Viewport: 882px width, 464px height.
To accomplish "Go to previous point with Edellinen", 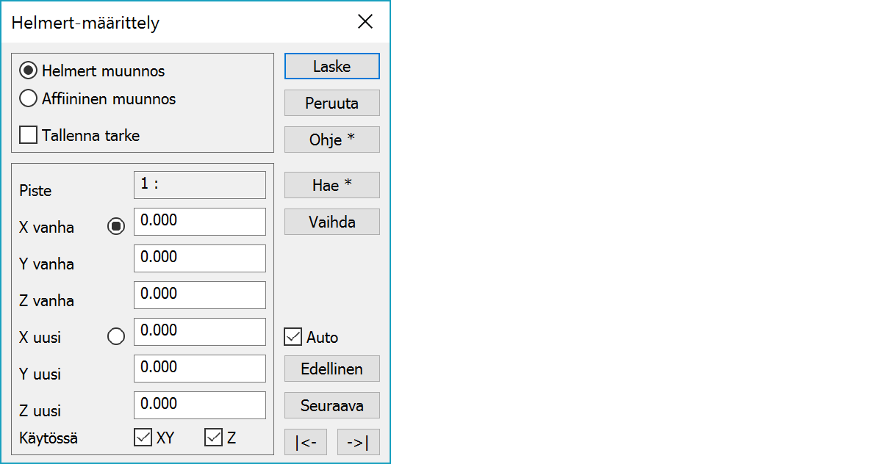I will click(331, 369).
